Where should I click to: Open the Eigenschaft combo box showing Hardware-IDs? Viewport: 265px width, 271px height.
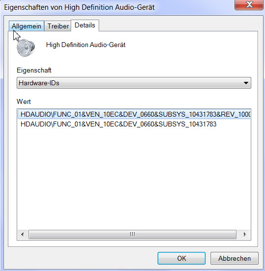pyautogui.click(x=134, y=83)
